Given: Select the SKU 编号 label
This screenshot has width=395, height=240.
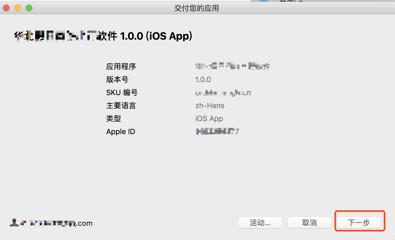Looking at the screenshot, I should point(122,93).
